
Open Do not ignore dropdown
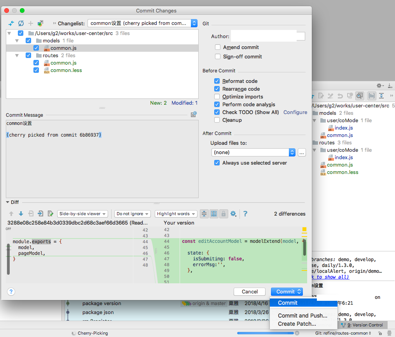click(x=133, y=214)
